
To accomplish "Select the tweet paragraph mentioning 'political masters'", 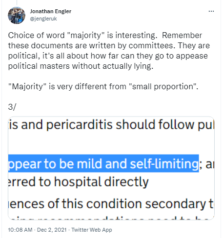I will coord(109,51).
